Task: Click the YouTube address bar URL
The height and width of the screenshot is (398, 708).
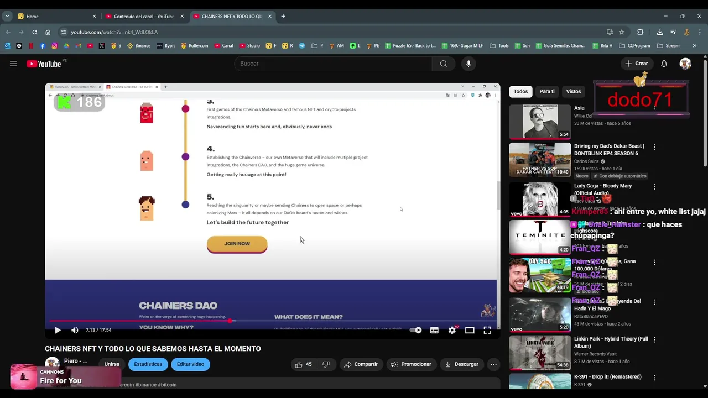Action: (x=114, y=32)
